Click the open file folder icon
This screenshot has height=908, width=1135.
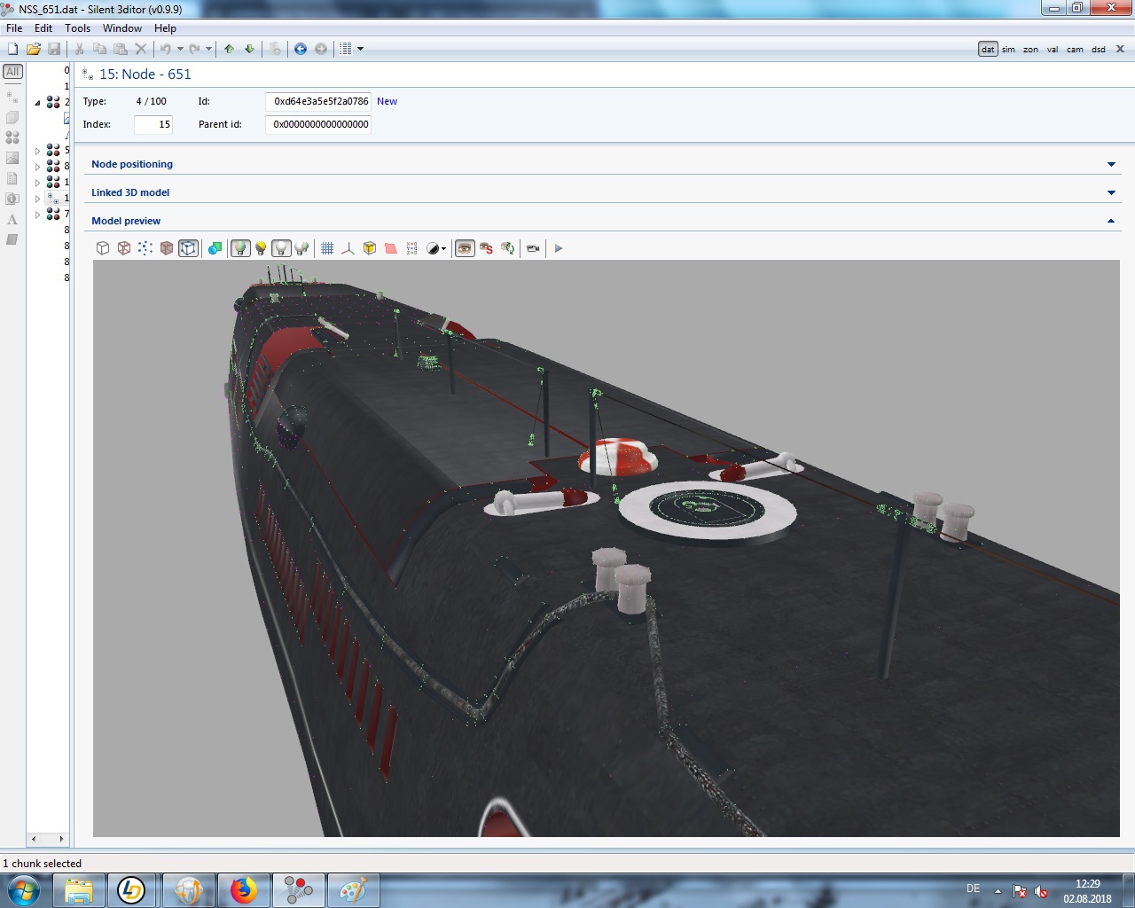[x=33, y=49]
